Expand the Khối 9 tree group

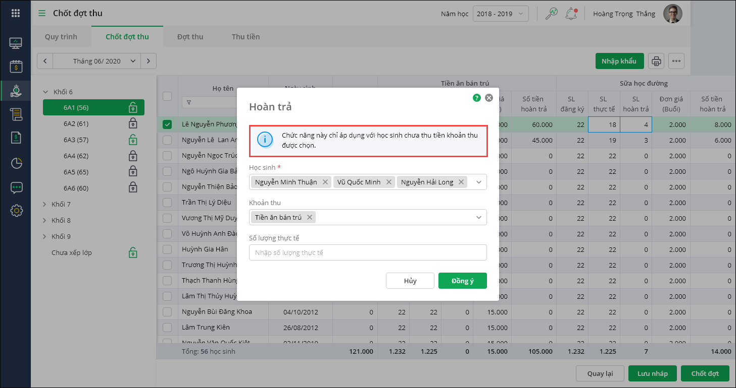pyautogui.click(x=45, y=237)
